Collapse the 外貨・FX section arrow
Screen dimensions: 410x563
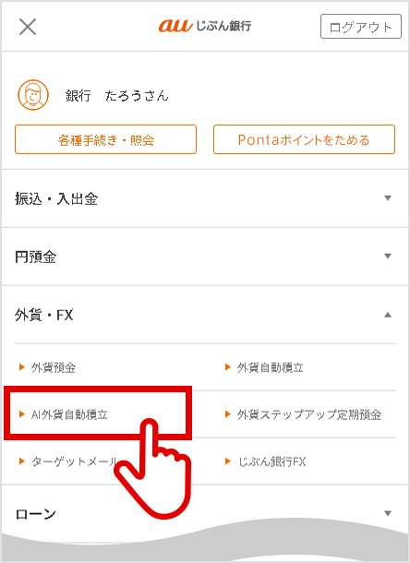[x=387, y=315]
